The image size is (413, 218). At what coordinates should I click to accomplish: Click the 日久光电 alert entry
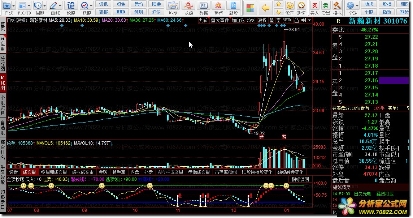(362, 194)
